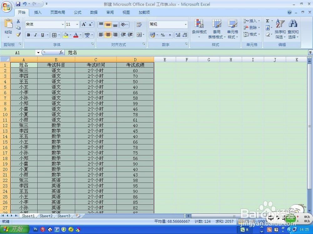
Task: Cut selection with scissors icon
Action: point(18,21)
